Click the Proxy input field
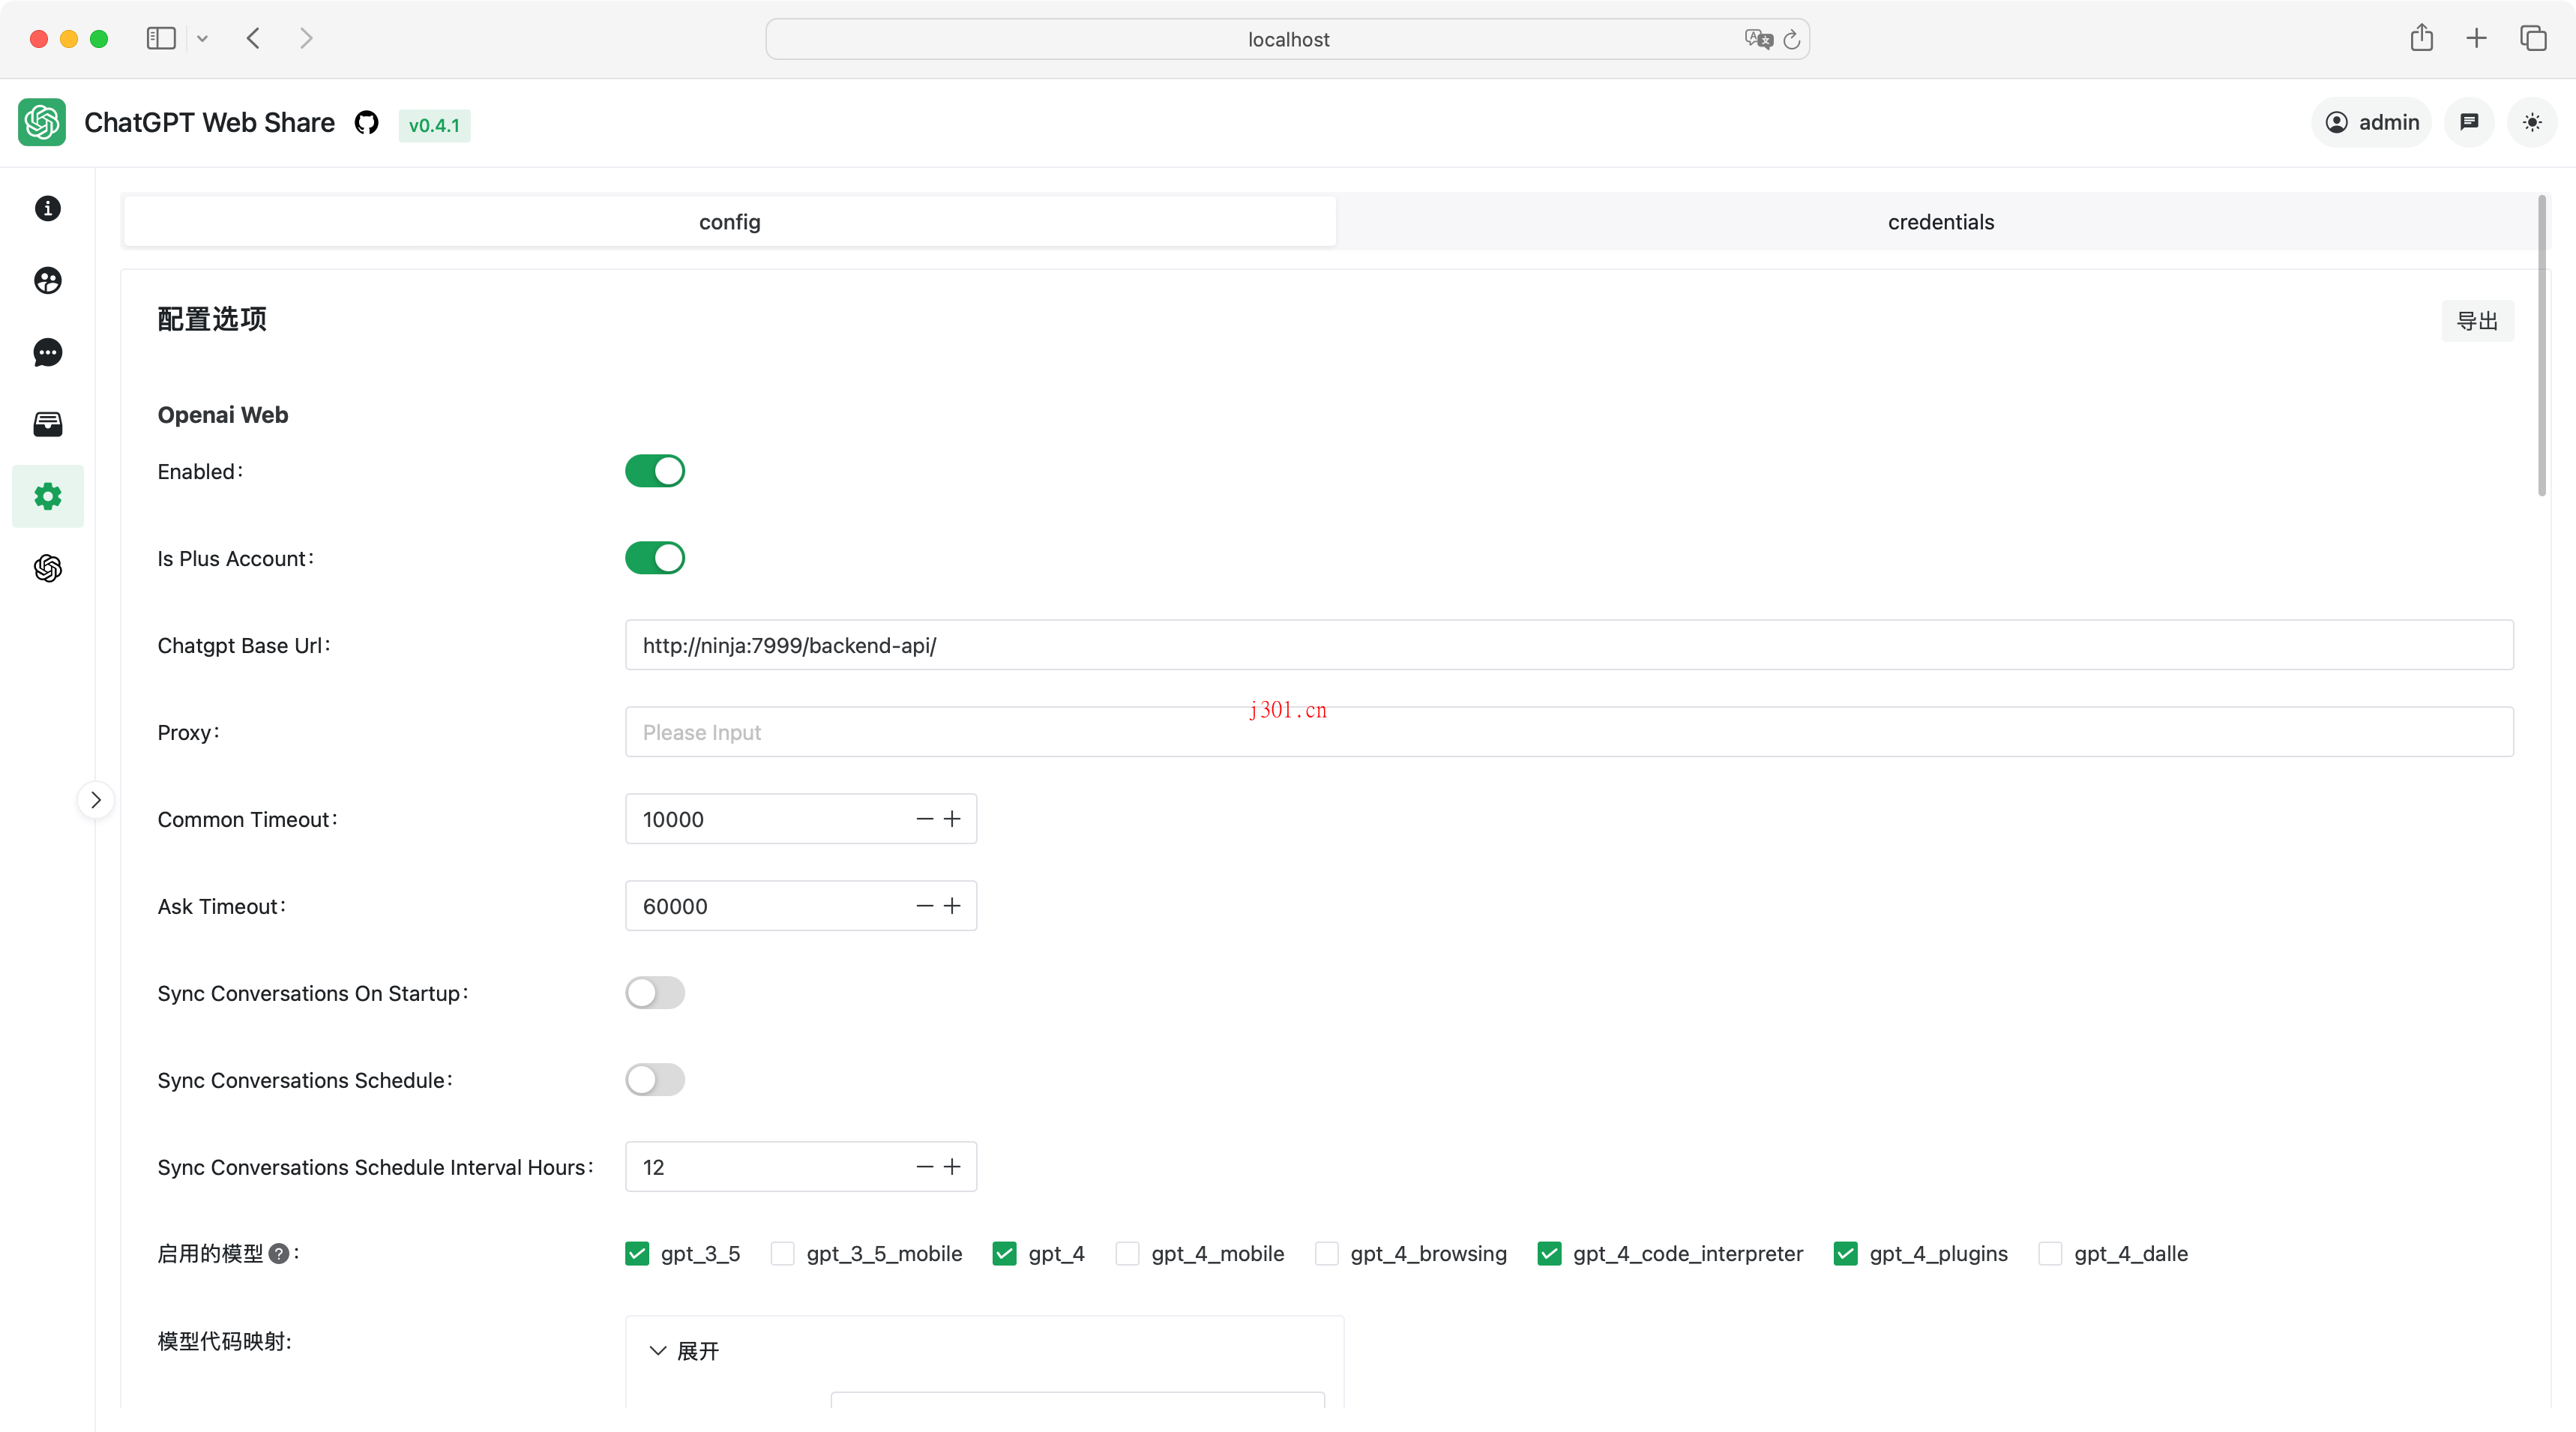The width and height of the screenshot is (2576, 1432). pos(1200,732)
